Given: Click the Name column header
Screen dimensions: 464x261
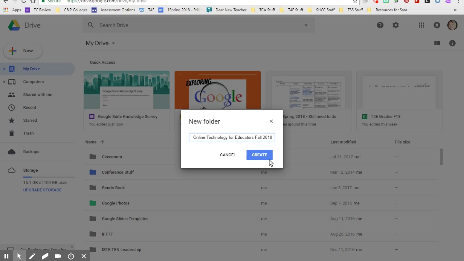Looking at the screenshot, I should (x=91, y=142).
